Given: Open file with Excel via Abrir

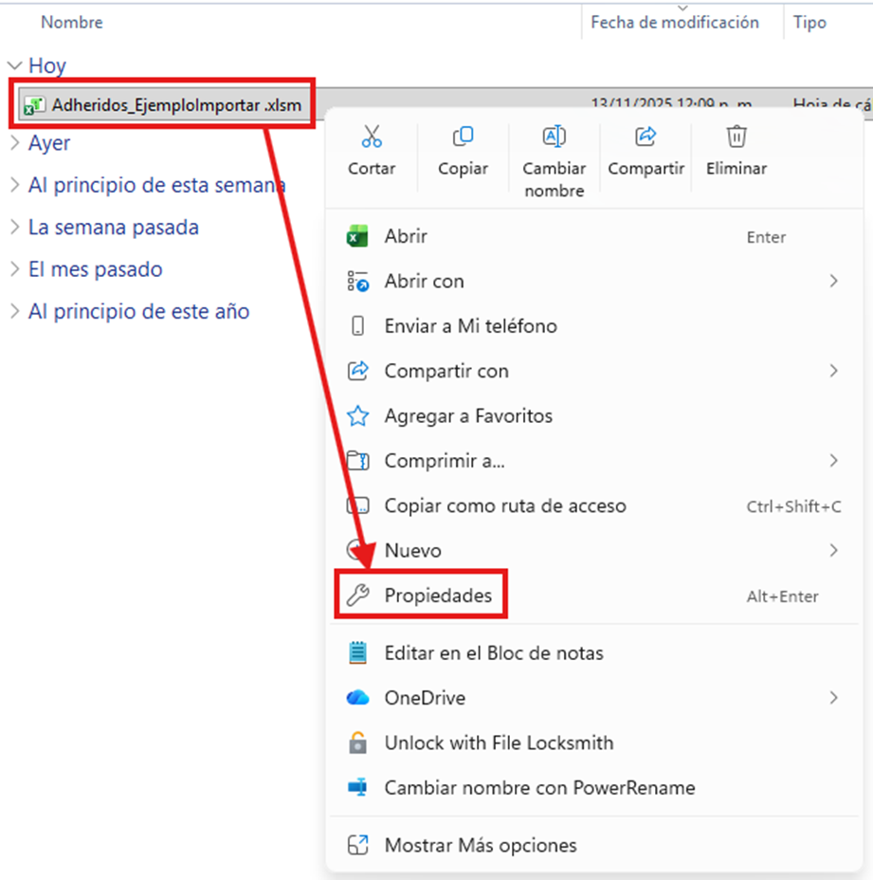Looking at the screenshot, I should click(406, 237).
